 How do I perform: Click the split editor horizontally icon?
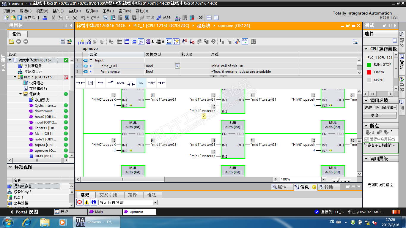[x=209, y=18]
